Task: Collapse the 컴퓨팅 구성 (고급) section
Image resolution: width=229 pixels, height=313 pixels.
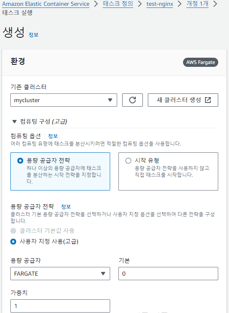Action: (40, 121)
